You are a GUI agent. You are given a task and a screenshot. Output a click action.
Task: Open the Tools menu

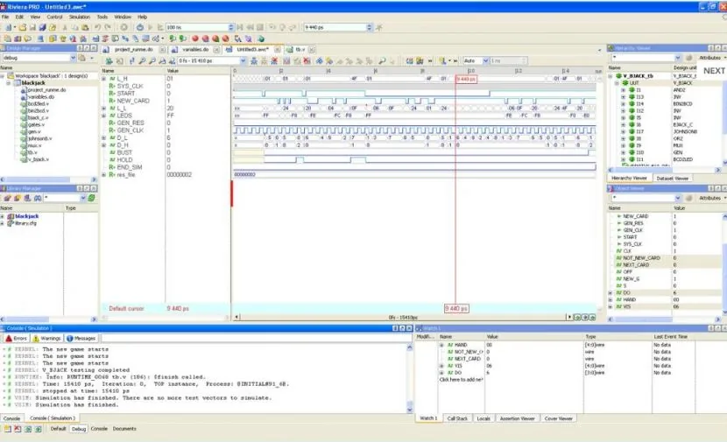tap(102, 17)
